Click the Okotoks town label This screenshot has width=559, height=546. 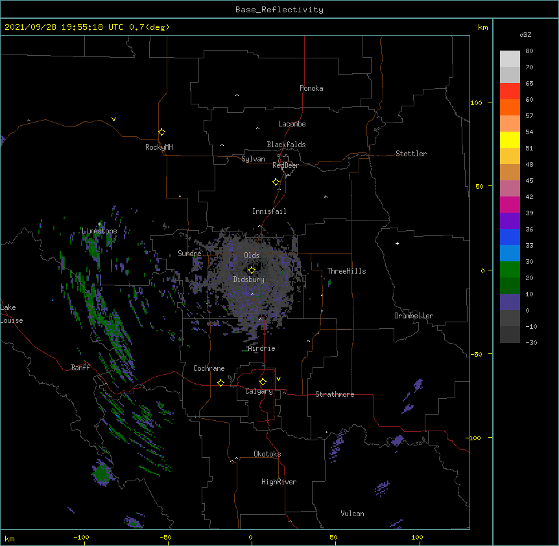click(x=267, y=454)
